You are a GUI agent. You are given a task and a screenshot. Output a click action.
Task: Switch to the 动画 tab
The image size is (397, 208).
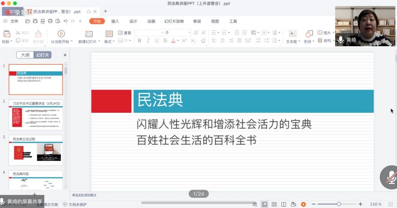151,21
